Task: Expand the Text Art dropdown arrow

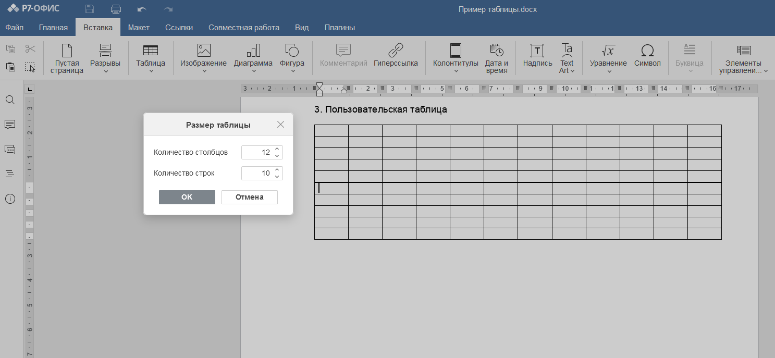Action: [572, 71]
